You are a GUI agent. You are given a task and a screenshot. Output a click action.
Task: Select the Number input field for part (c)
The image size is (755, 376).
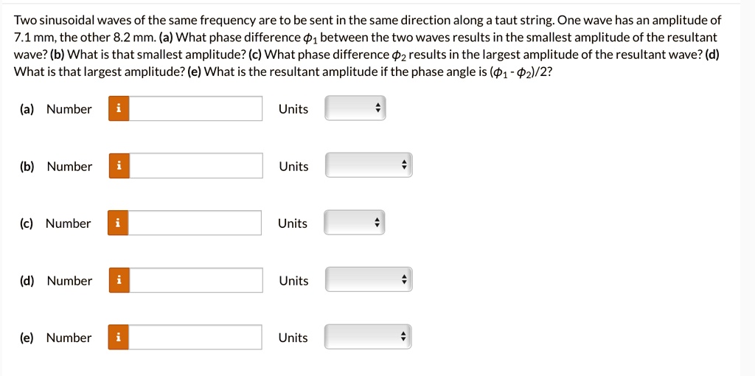pyautogui.click(x=195, y=223)
